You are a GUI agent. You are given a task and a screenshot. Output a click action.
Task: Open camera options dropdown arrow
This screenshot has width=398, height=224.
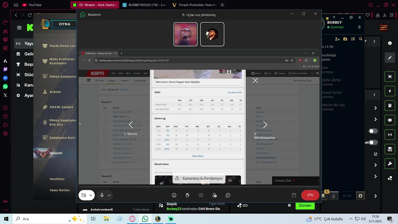pos(91,195)
